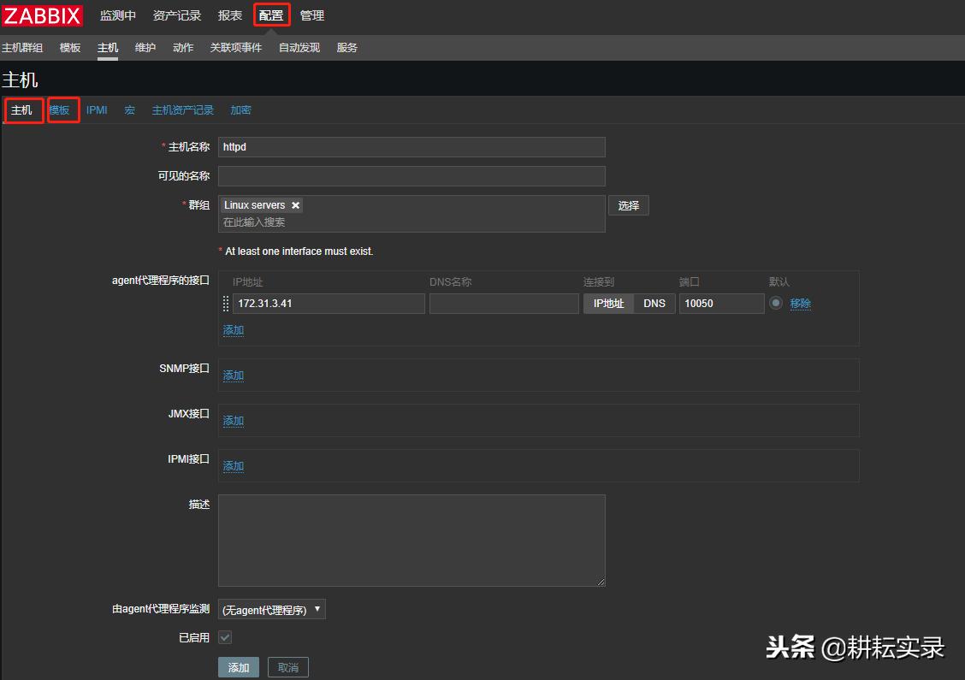Open the 配置 menu
Viewport: 965px width, 680px height.
pyautogui.click(x=270, y=15)
